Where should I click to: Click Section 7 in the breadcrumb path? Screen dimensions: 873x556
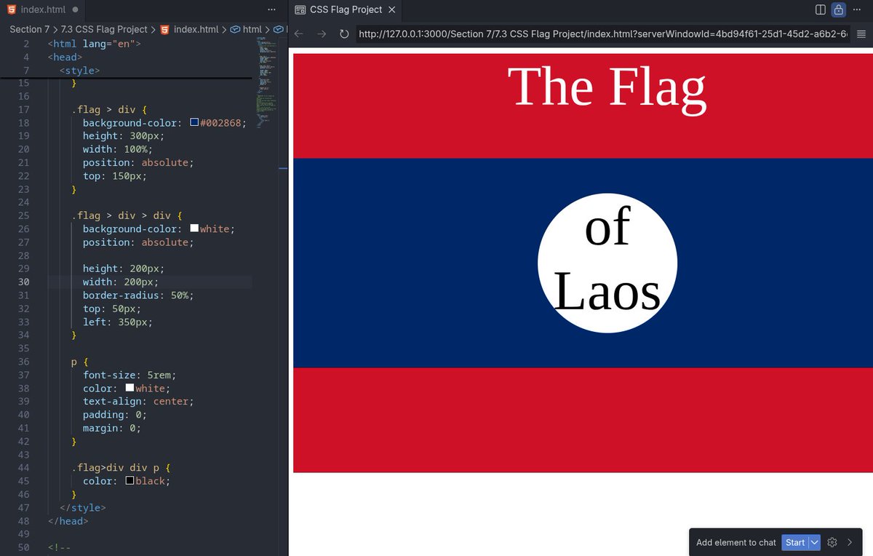coord(28,30)
